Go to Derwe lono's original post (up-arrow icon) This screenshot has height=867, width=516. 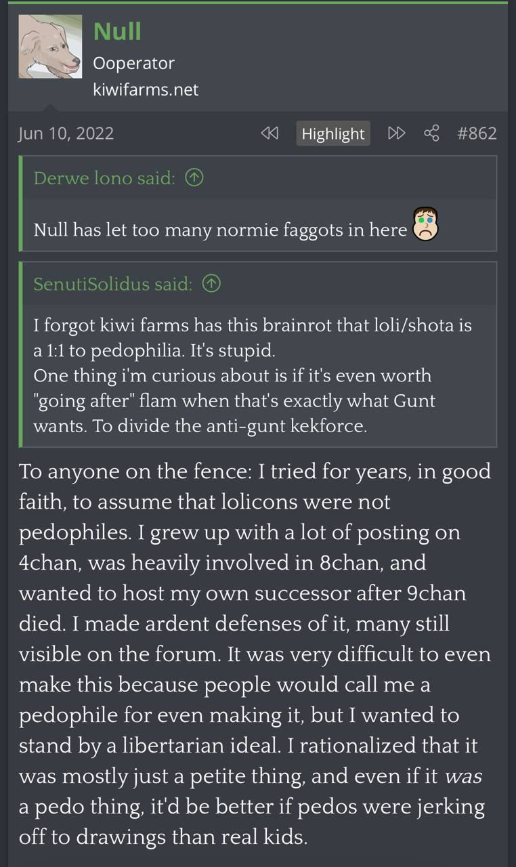pos(194,178)
